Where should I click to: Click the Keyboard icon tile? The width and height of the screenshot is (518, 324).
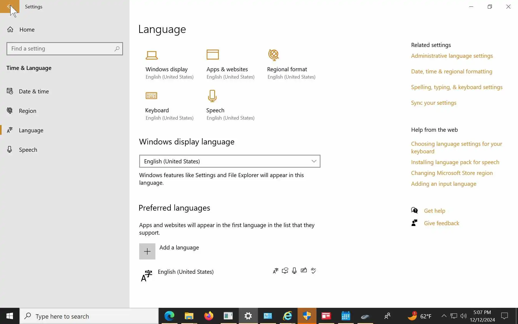tap(151, 96)
